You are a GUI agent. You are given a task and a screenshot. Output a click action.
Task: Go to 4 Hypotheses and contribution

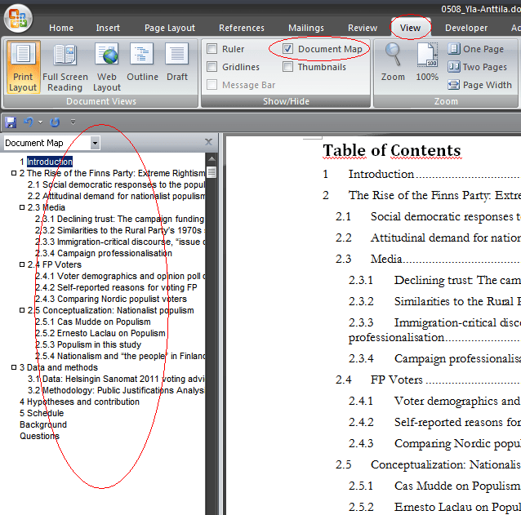(79, 402)
